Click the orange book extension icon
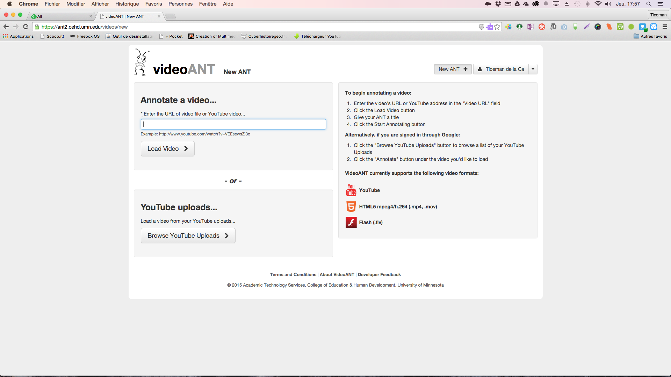 (x=609, y=27)
